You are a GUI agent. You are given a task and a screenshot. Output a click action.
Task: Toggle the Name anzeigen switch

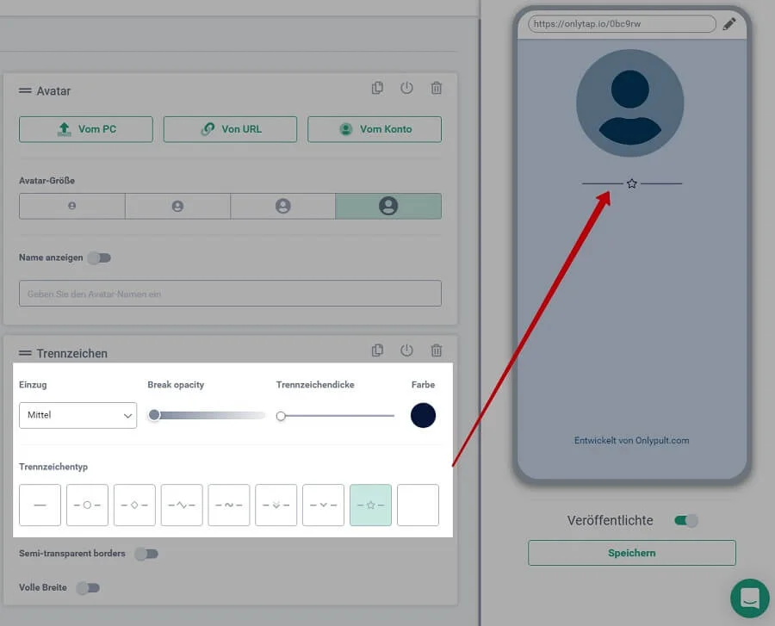coord(99,257)
